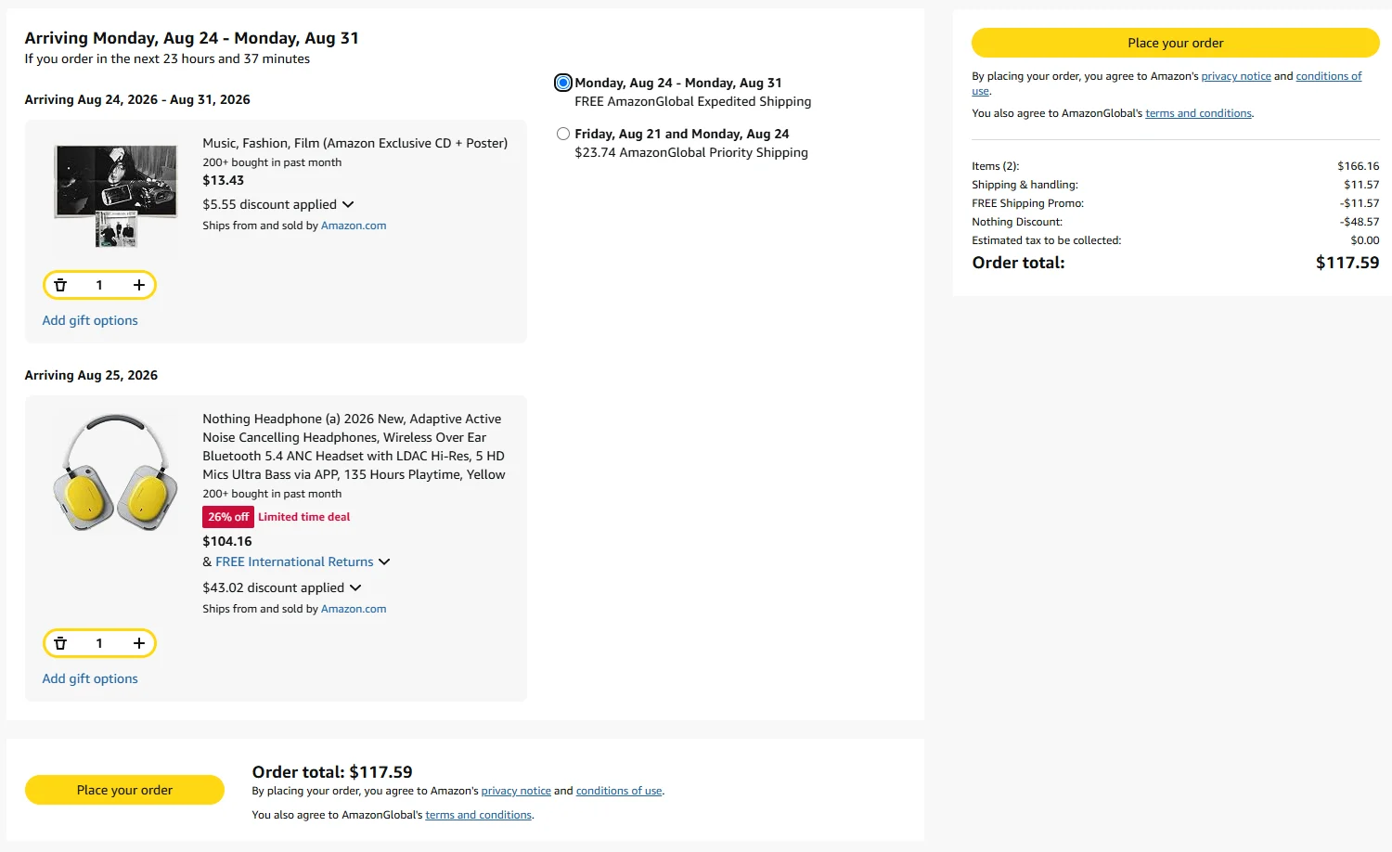Open conditions of use link near bottom
Viewport: 1392px width, 852px height.
point(619,791)
